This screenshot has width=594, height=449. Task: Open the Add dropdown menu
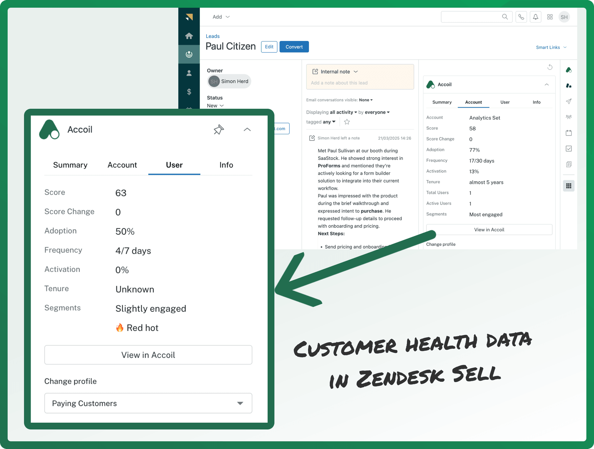[x=221, y=17]
